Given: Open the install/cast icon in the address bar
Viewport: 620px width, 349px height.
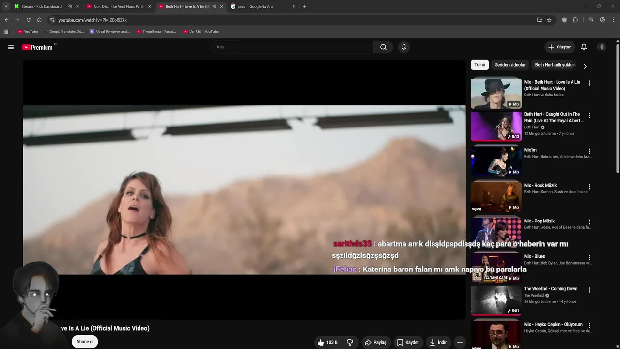Looking at the screenshot, I should [539, 20].
